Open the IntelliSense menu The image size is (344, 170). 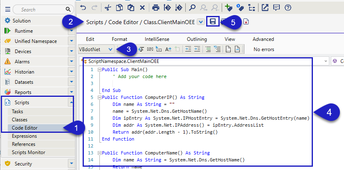pos(157,39)
